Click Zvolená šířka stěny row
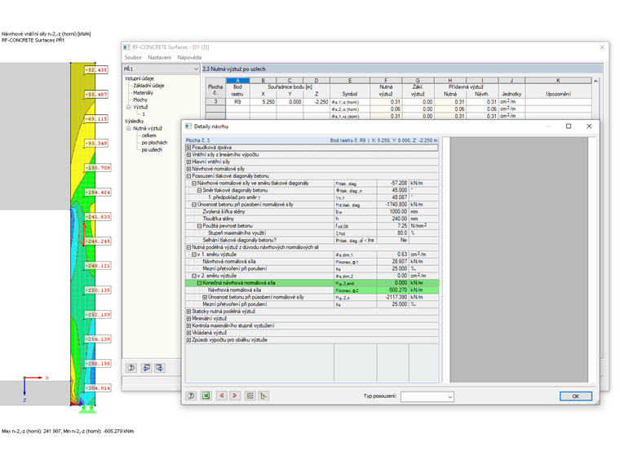Image resolution: width=620 pixels, height=465 pixels. tap(312, 211)
